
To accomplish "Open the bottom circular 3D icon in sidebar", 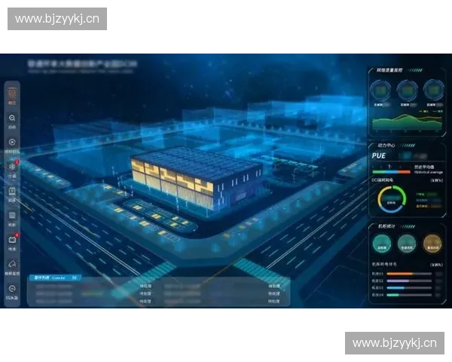I will 12,288.
